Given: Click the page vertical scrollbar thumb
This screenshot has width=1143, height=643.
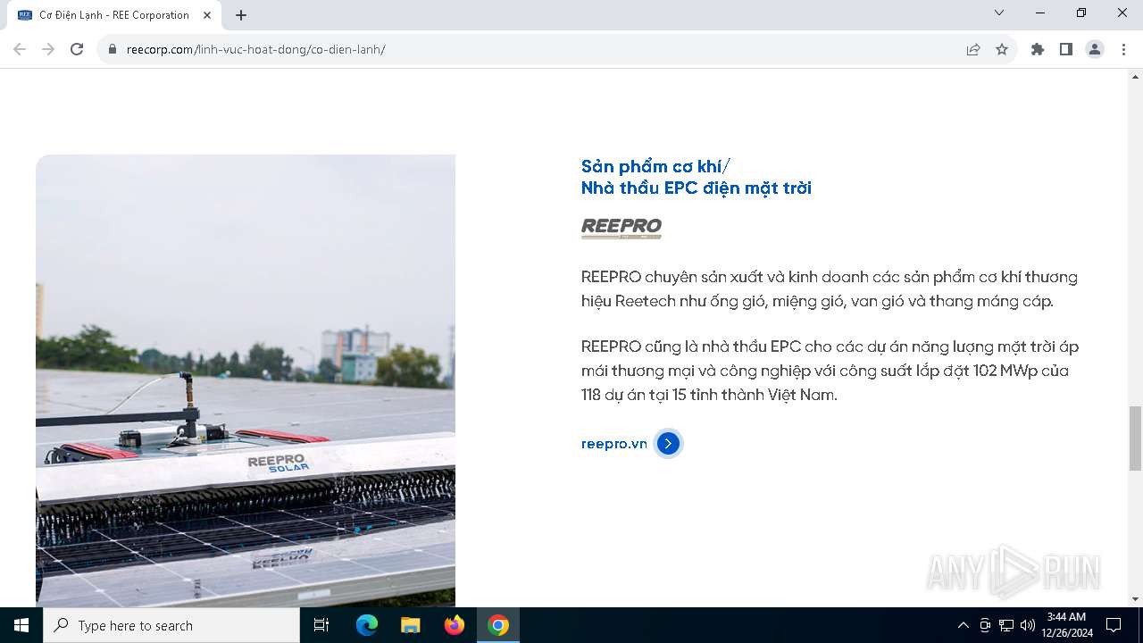Looking at the screenshot, I should (1136, 438).
